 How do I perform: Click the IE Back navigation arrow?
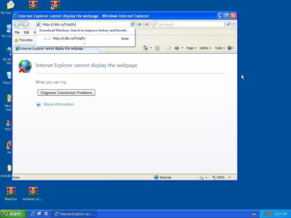point(17,24)
